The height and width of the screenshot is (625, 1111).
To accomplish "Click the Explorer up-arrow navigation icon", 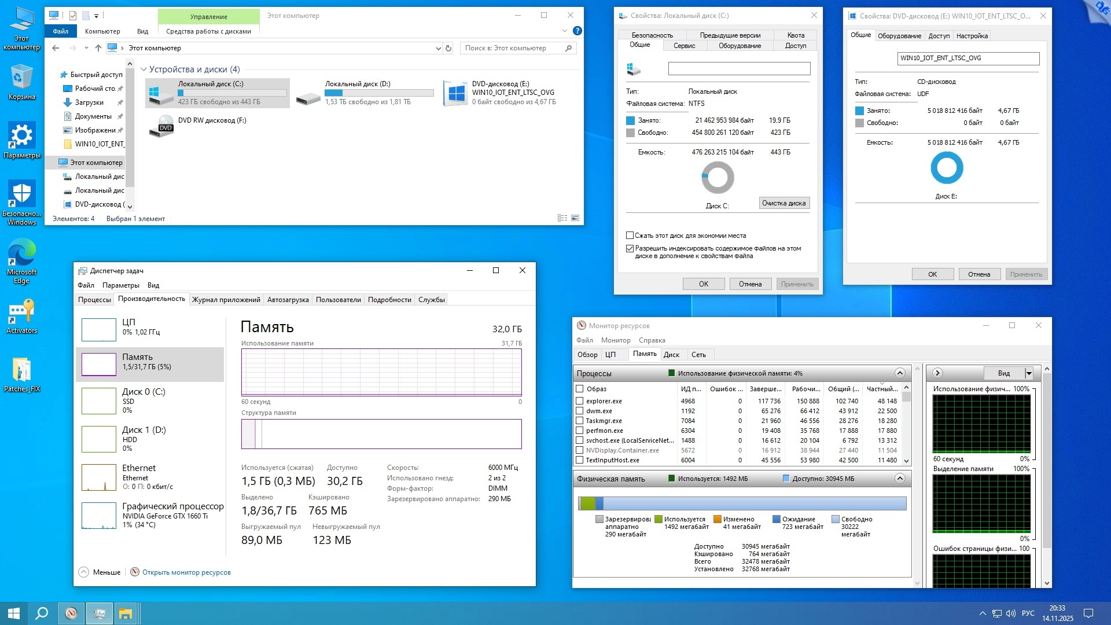I will tap(98, 48).
